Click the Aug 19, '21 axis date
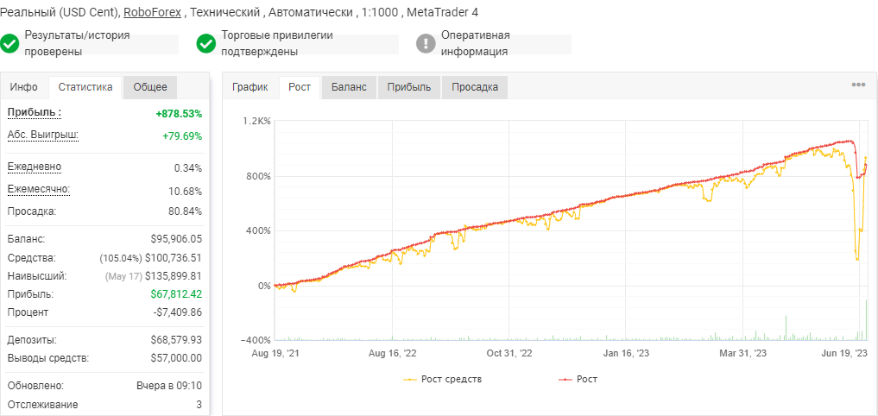This screenshot has height=416, width=878. [275, 353]
